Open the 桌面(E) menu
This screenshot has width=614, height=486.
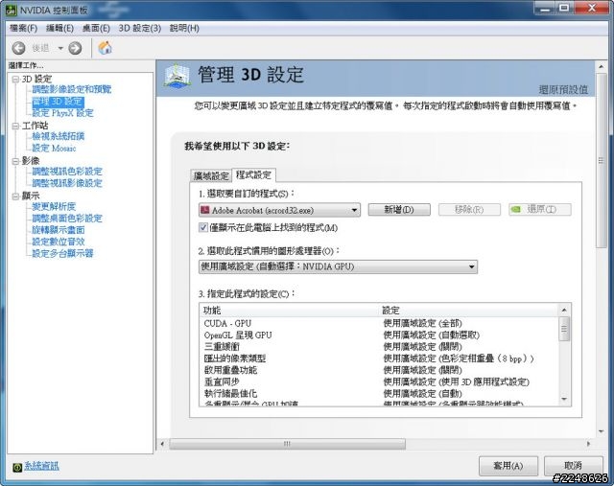tap(96, 28)
